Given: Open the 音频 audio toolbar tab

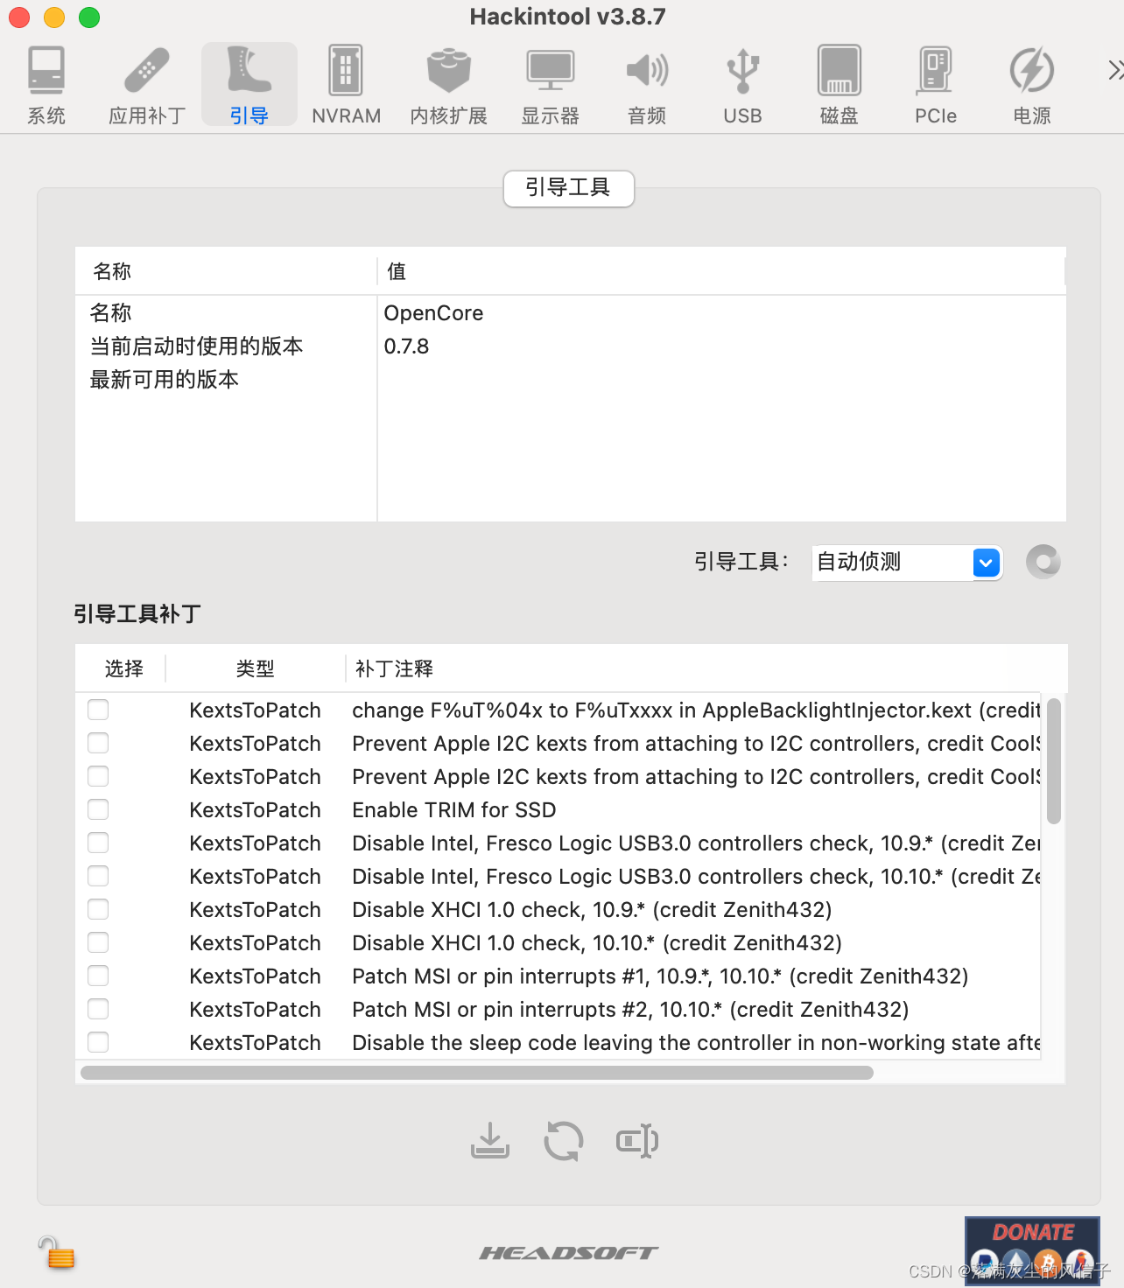Looking at the screenshot, I should point(647,85).
